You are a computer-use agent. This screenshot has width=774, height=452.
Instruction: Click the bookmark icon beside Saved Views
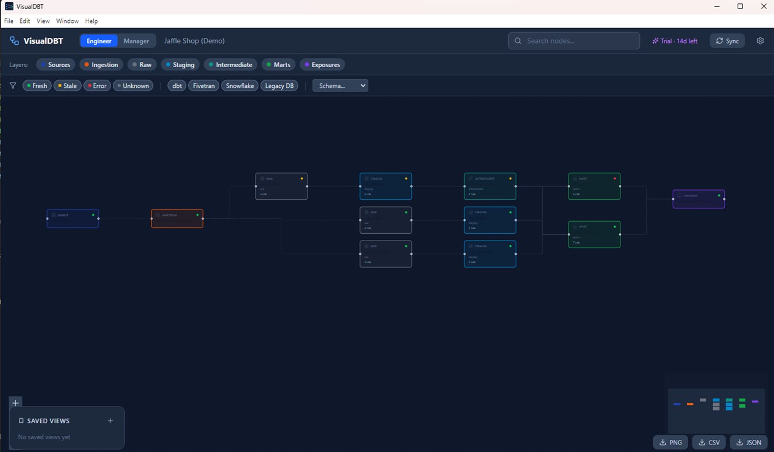pos(21,420)
